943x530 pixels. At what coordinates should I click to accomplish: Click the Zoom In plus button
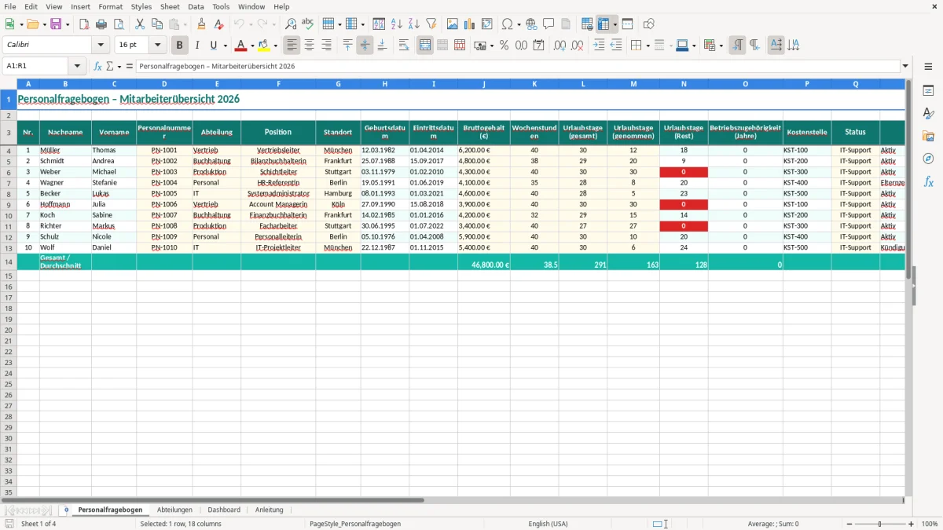point(911,524)
